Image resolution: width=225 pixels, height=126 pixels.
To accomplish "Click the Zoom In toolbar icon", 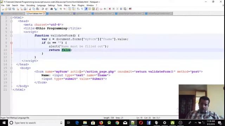I will pos(60,9).
